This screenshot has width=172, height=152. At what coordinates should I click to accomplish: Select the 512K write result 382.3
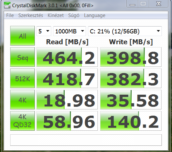tap(131, 78)
